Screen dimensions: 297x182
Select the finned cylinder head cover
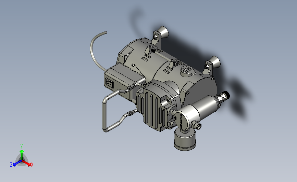(152, 110)
